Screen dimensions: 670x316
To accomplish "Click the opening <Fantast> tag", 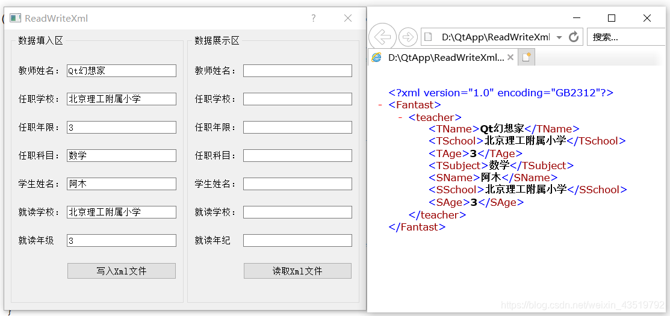I will pos(415,105).
